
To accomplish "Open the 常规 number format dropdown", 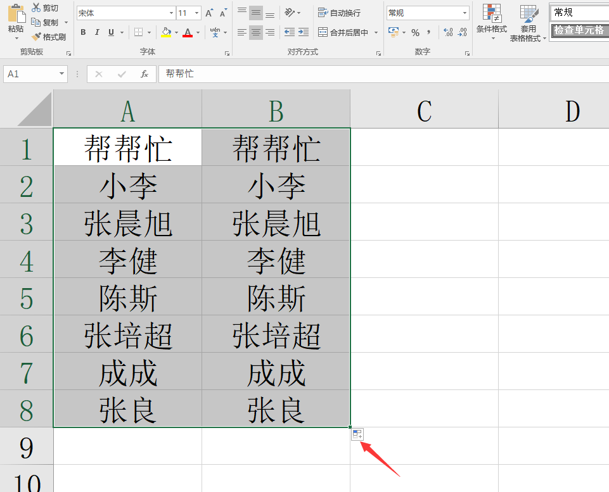I will point(465,13).
